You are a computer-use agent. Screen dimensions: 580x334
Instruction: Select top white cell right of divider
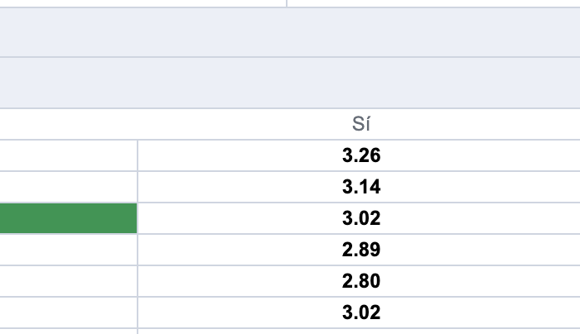(433, 3)
